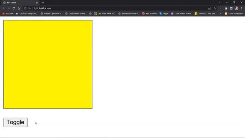This screenshot has width=245, height=138.
Task: Reload the current page
Action: [x=14, y=8]
